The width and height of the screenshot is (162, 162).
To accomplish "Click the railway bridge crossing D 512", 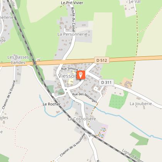I will 35,63.
